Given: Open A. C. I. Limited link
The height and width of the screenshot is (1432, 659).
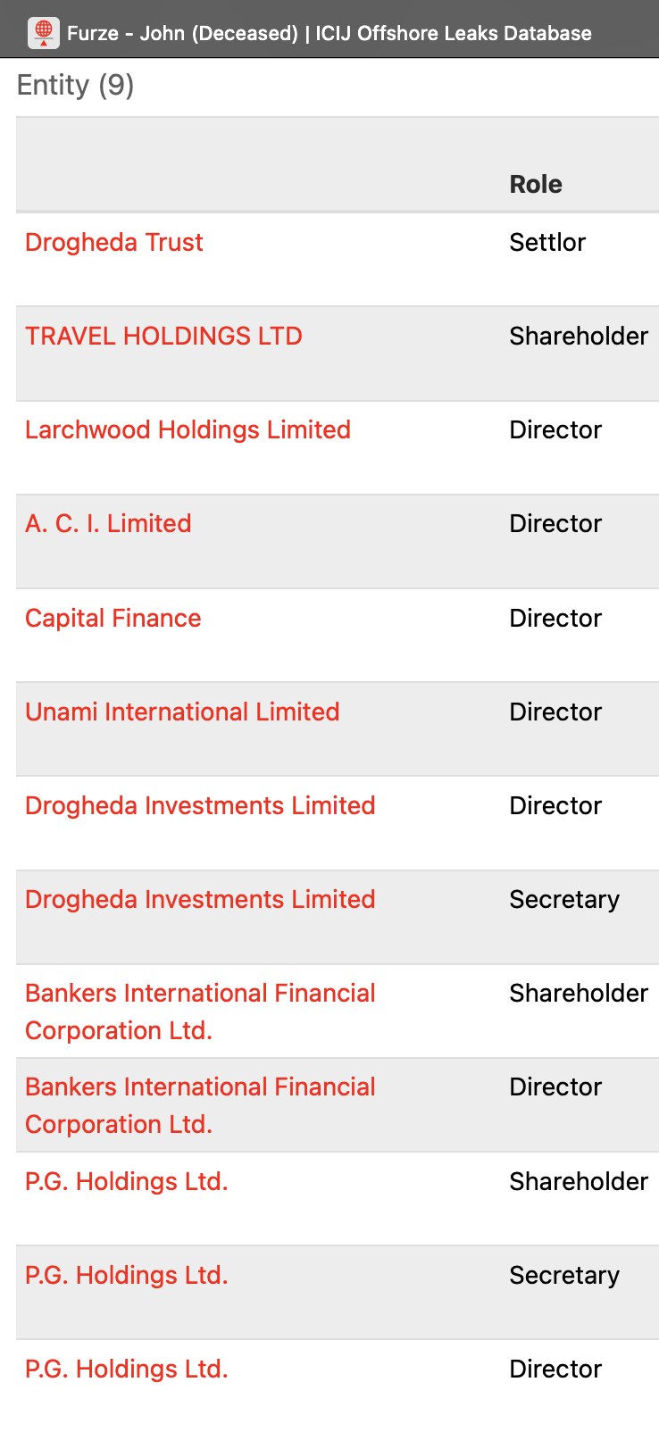Looking at the screenshot, I should point(108,523).
